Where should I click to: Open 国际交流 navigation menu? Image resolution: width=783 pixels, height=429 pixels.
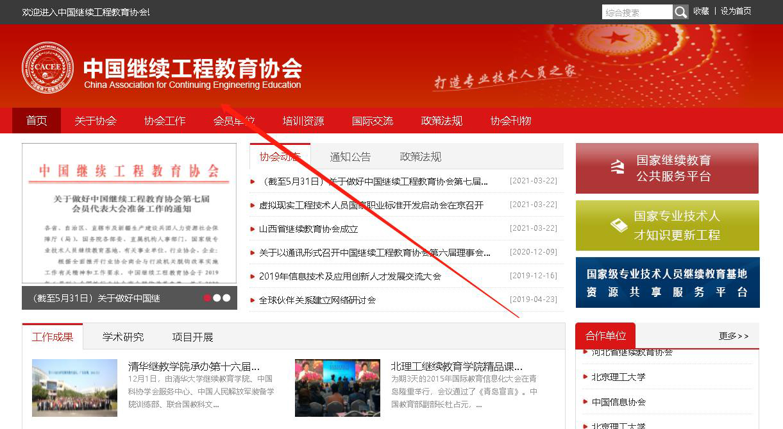(373, 121)
